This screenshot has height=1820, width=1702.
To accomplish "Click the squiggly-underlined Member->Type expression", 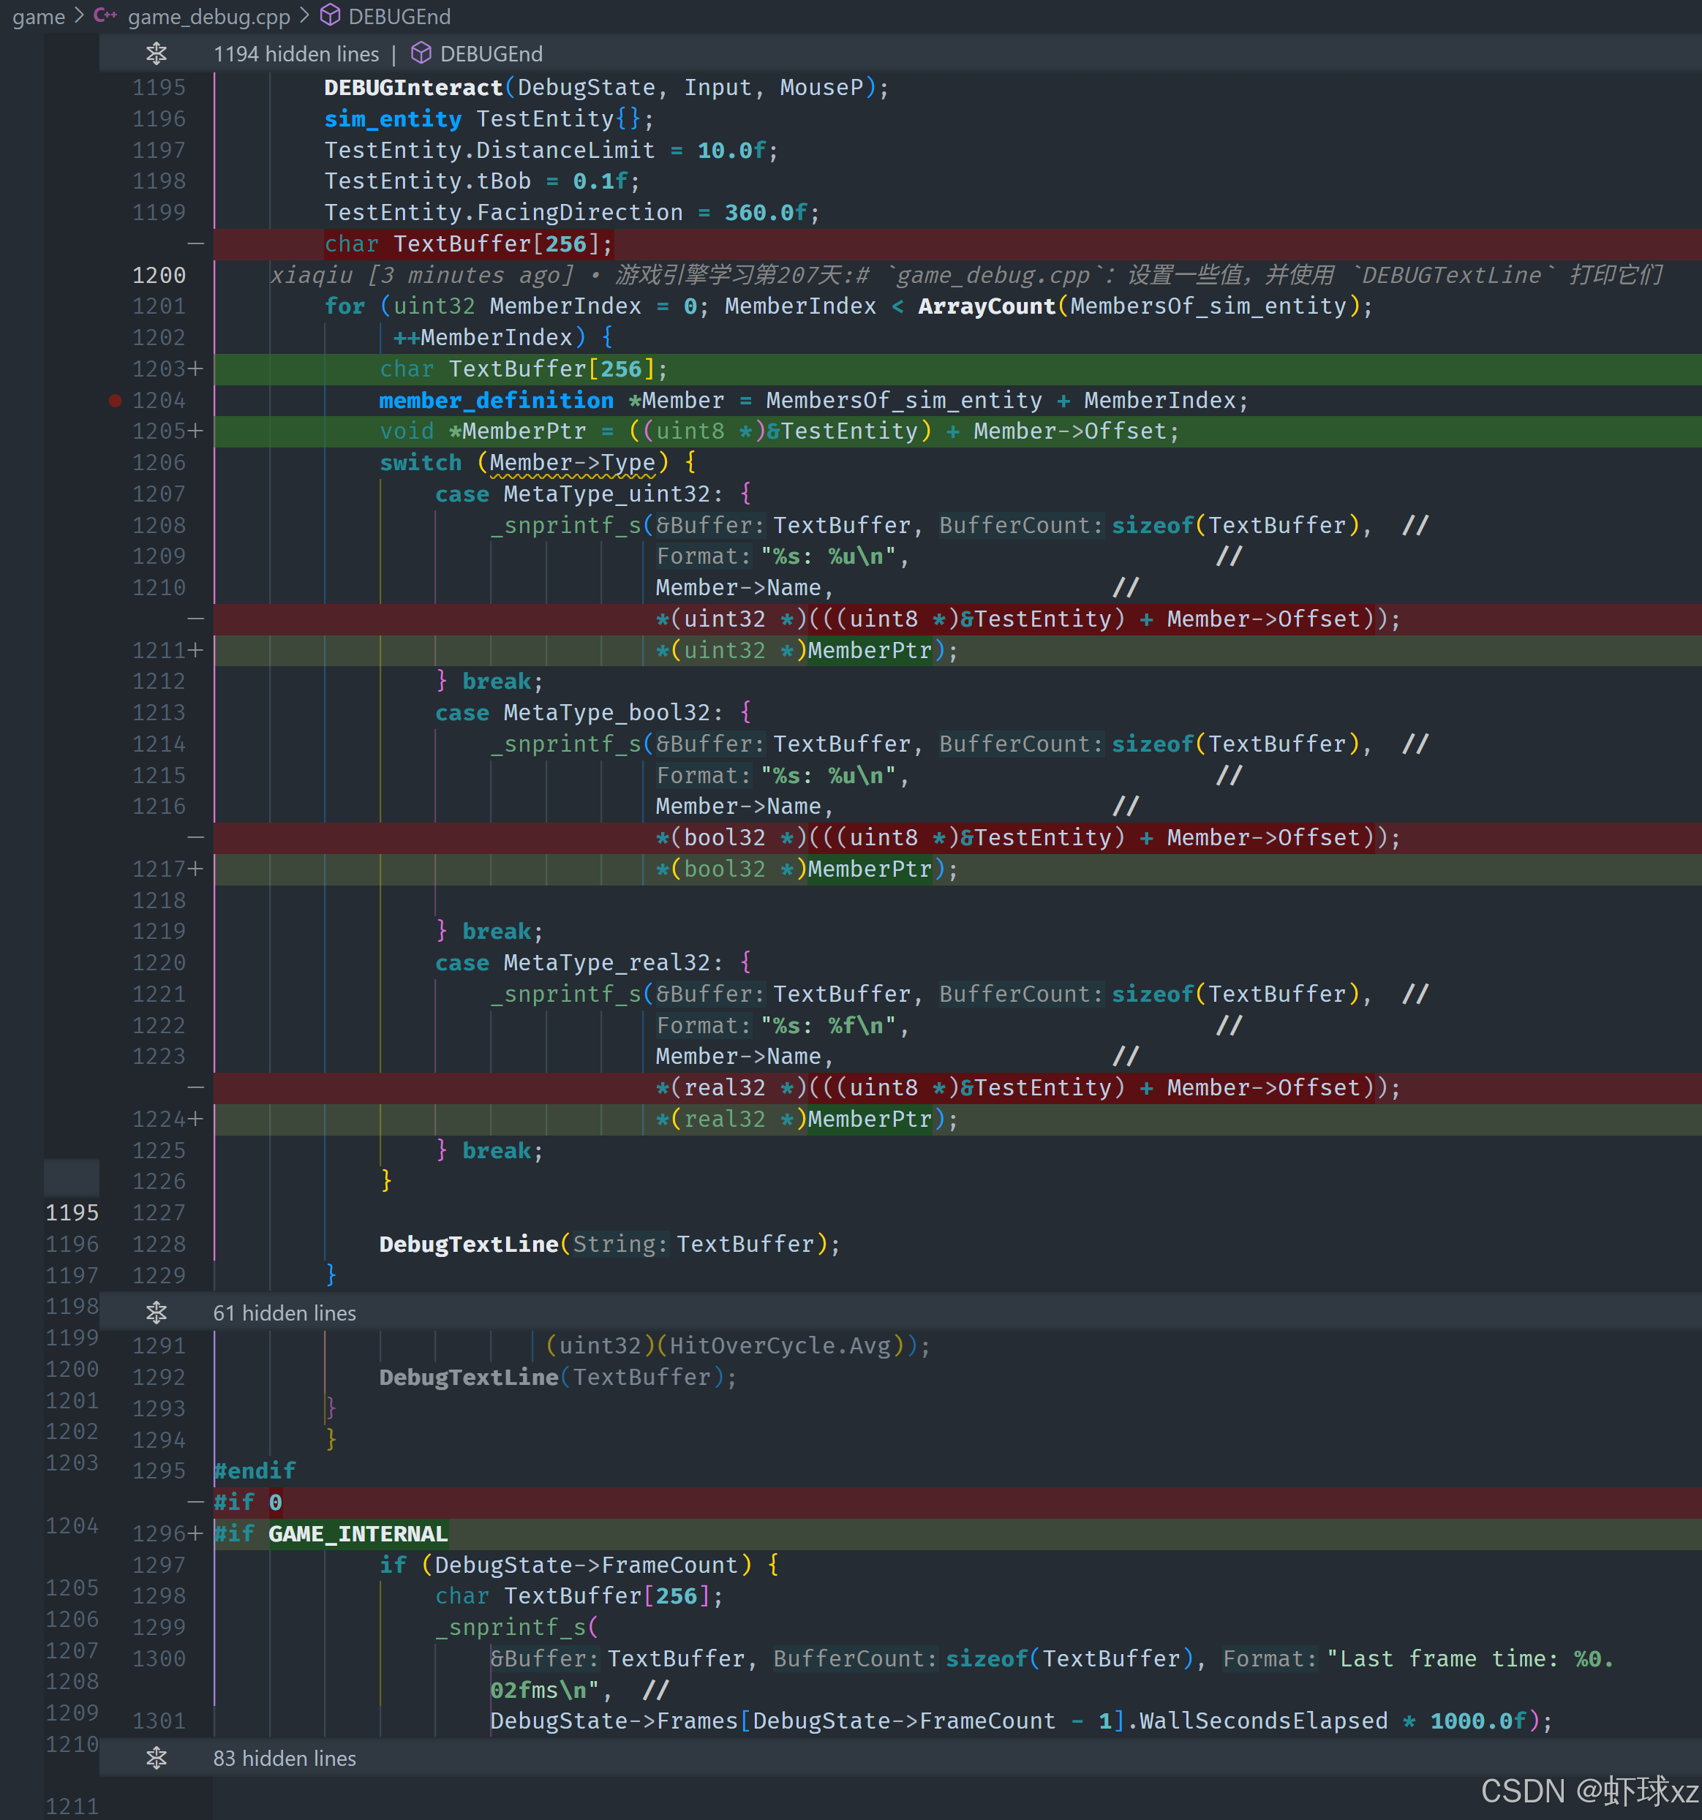I will point(572,464).
